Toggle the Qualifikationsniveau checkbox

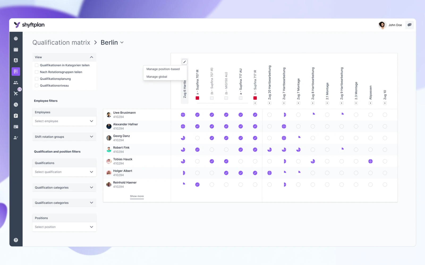click(37, 86)
